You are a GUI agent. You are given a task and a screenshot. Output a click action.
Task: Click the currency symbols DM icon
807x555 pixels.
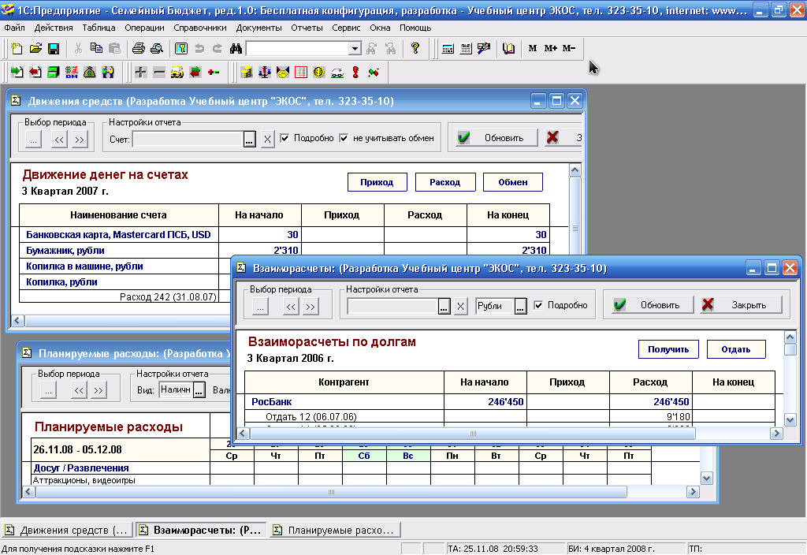[x=72, y=72]
